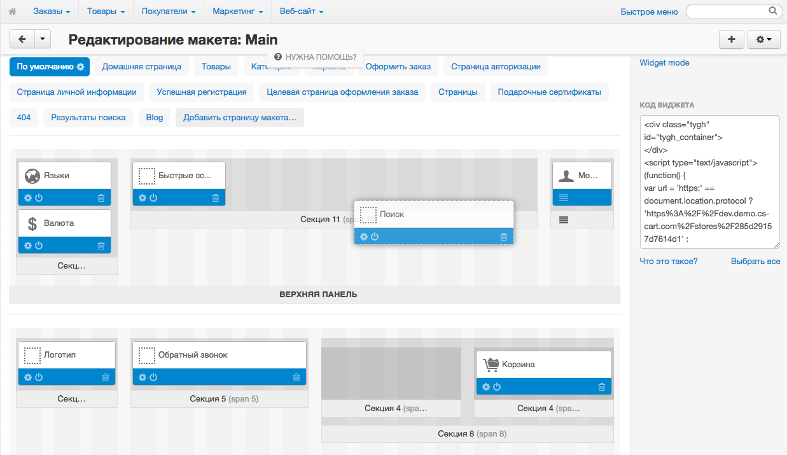Switch to Подарочные сертификаты tab
Image resolution: width=787 pixels, height=455 pixels.
point(550,92)
